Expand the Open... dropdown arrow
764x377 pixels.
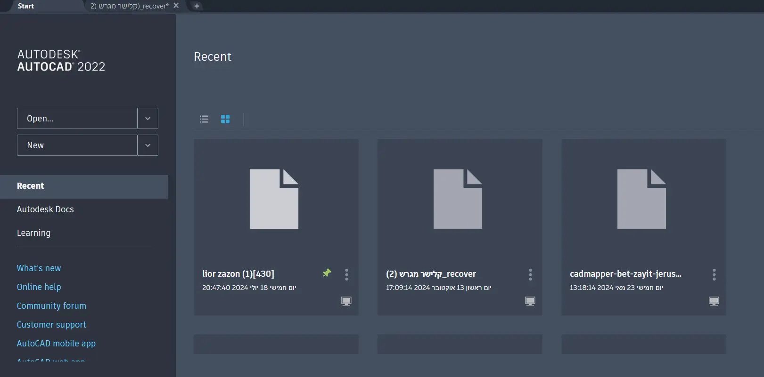[148, 119]
